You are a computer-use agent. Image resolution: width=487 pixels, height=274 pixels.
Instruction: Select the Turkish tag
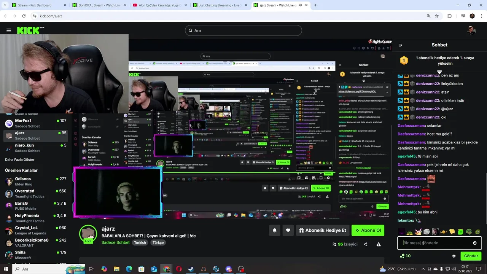[140, 242]
